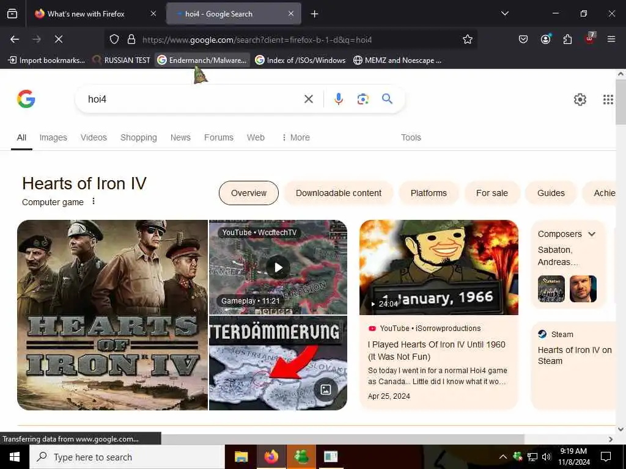The image size is (626, 469).
Task: Click the horizontal page scrollbar
Action: point(342,439)
